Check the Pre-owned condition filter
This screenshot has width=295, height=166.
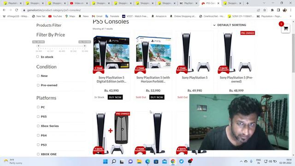[38, 85]
